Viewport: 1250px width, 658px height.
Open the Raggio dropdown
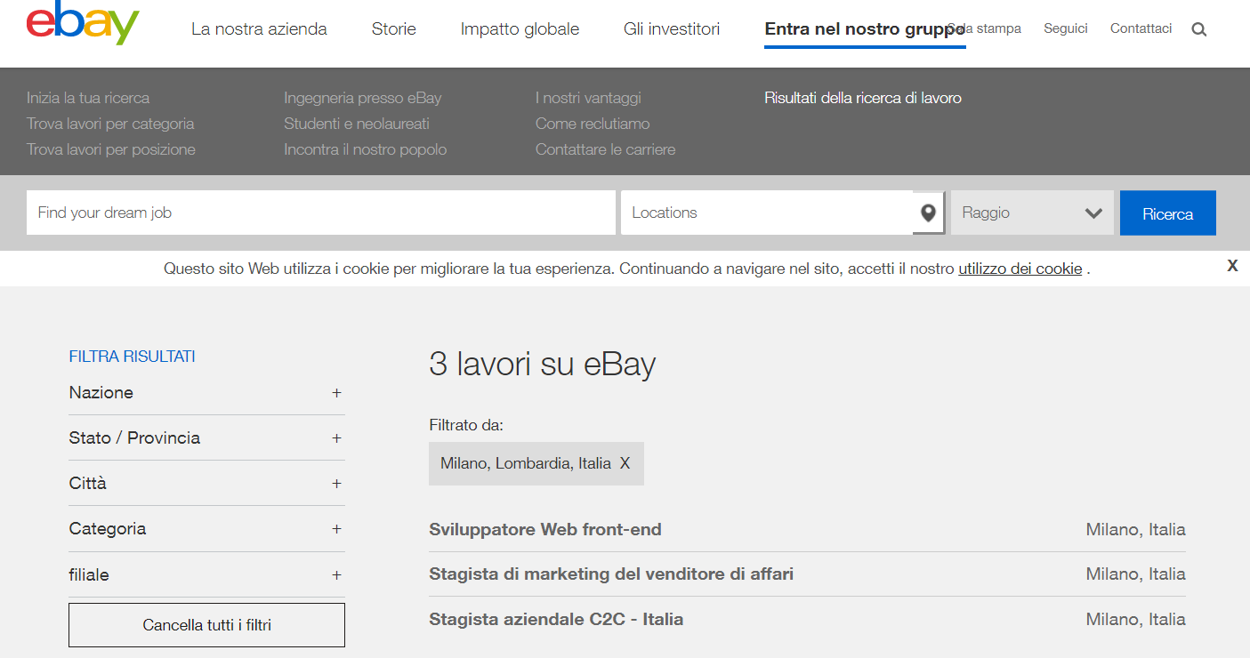tap(1032, 213)
